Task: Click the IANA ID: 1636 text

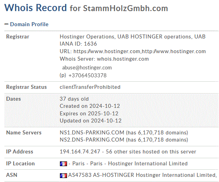Action: tap(78, 44)
